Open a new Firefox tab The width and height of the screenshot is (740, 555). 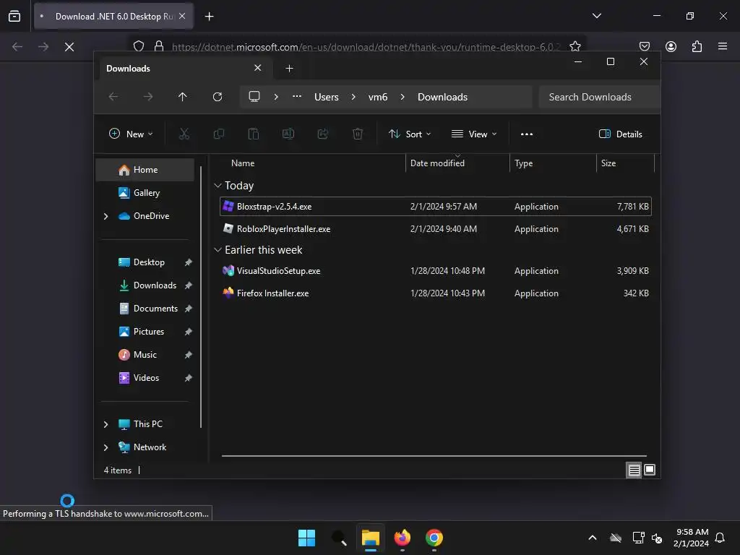pos(209,17)
